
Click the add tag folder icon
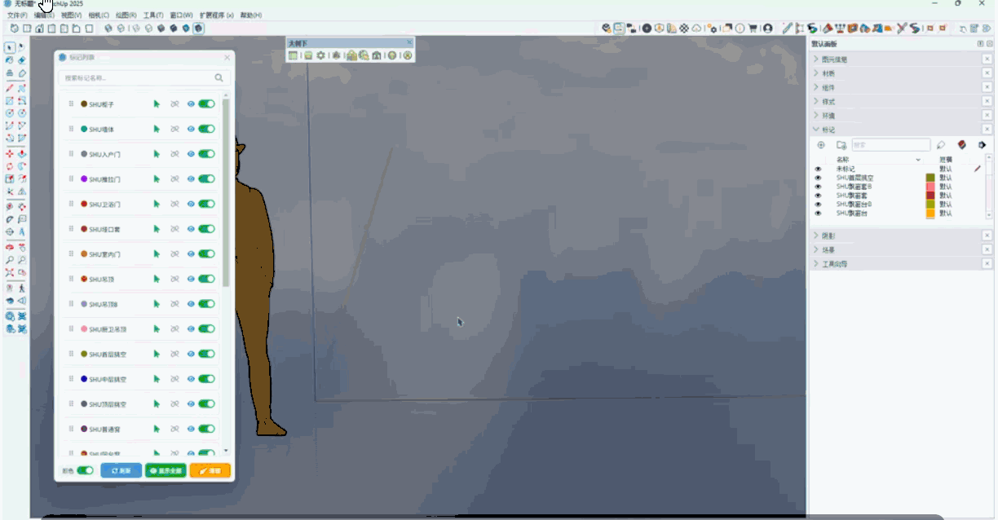(x=841, y=145)
